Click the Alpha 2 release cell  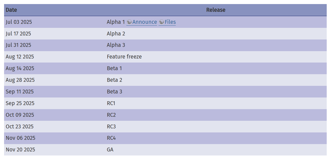click(x=116, y=34)
